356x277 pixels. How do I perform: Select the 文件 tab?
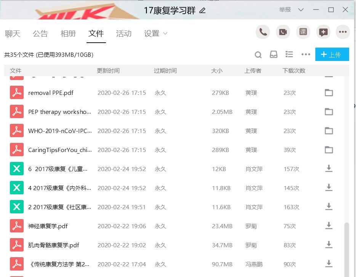96,34
